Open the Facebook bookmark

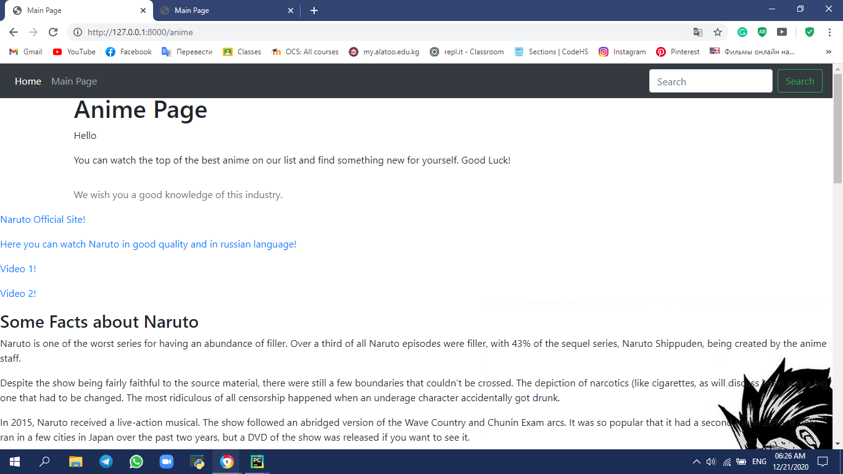point(128,52)
